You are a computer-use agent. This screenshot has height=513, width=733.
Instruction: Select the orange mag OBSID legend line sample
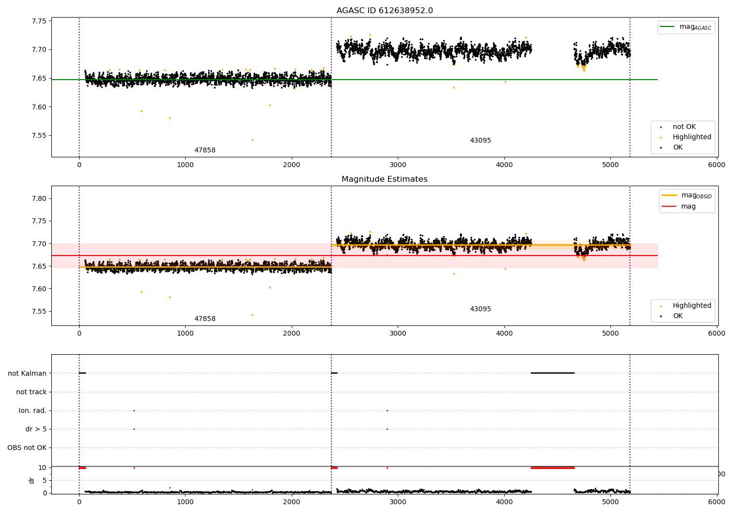pos(669,195)
